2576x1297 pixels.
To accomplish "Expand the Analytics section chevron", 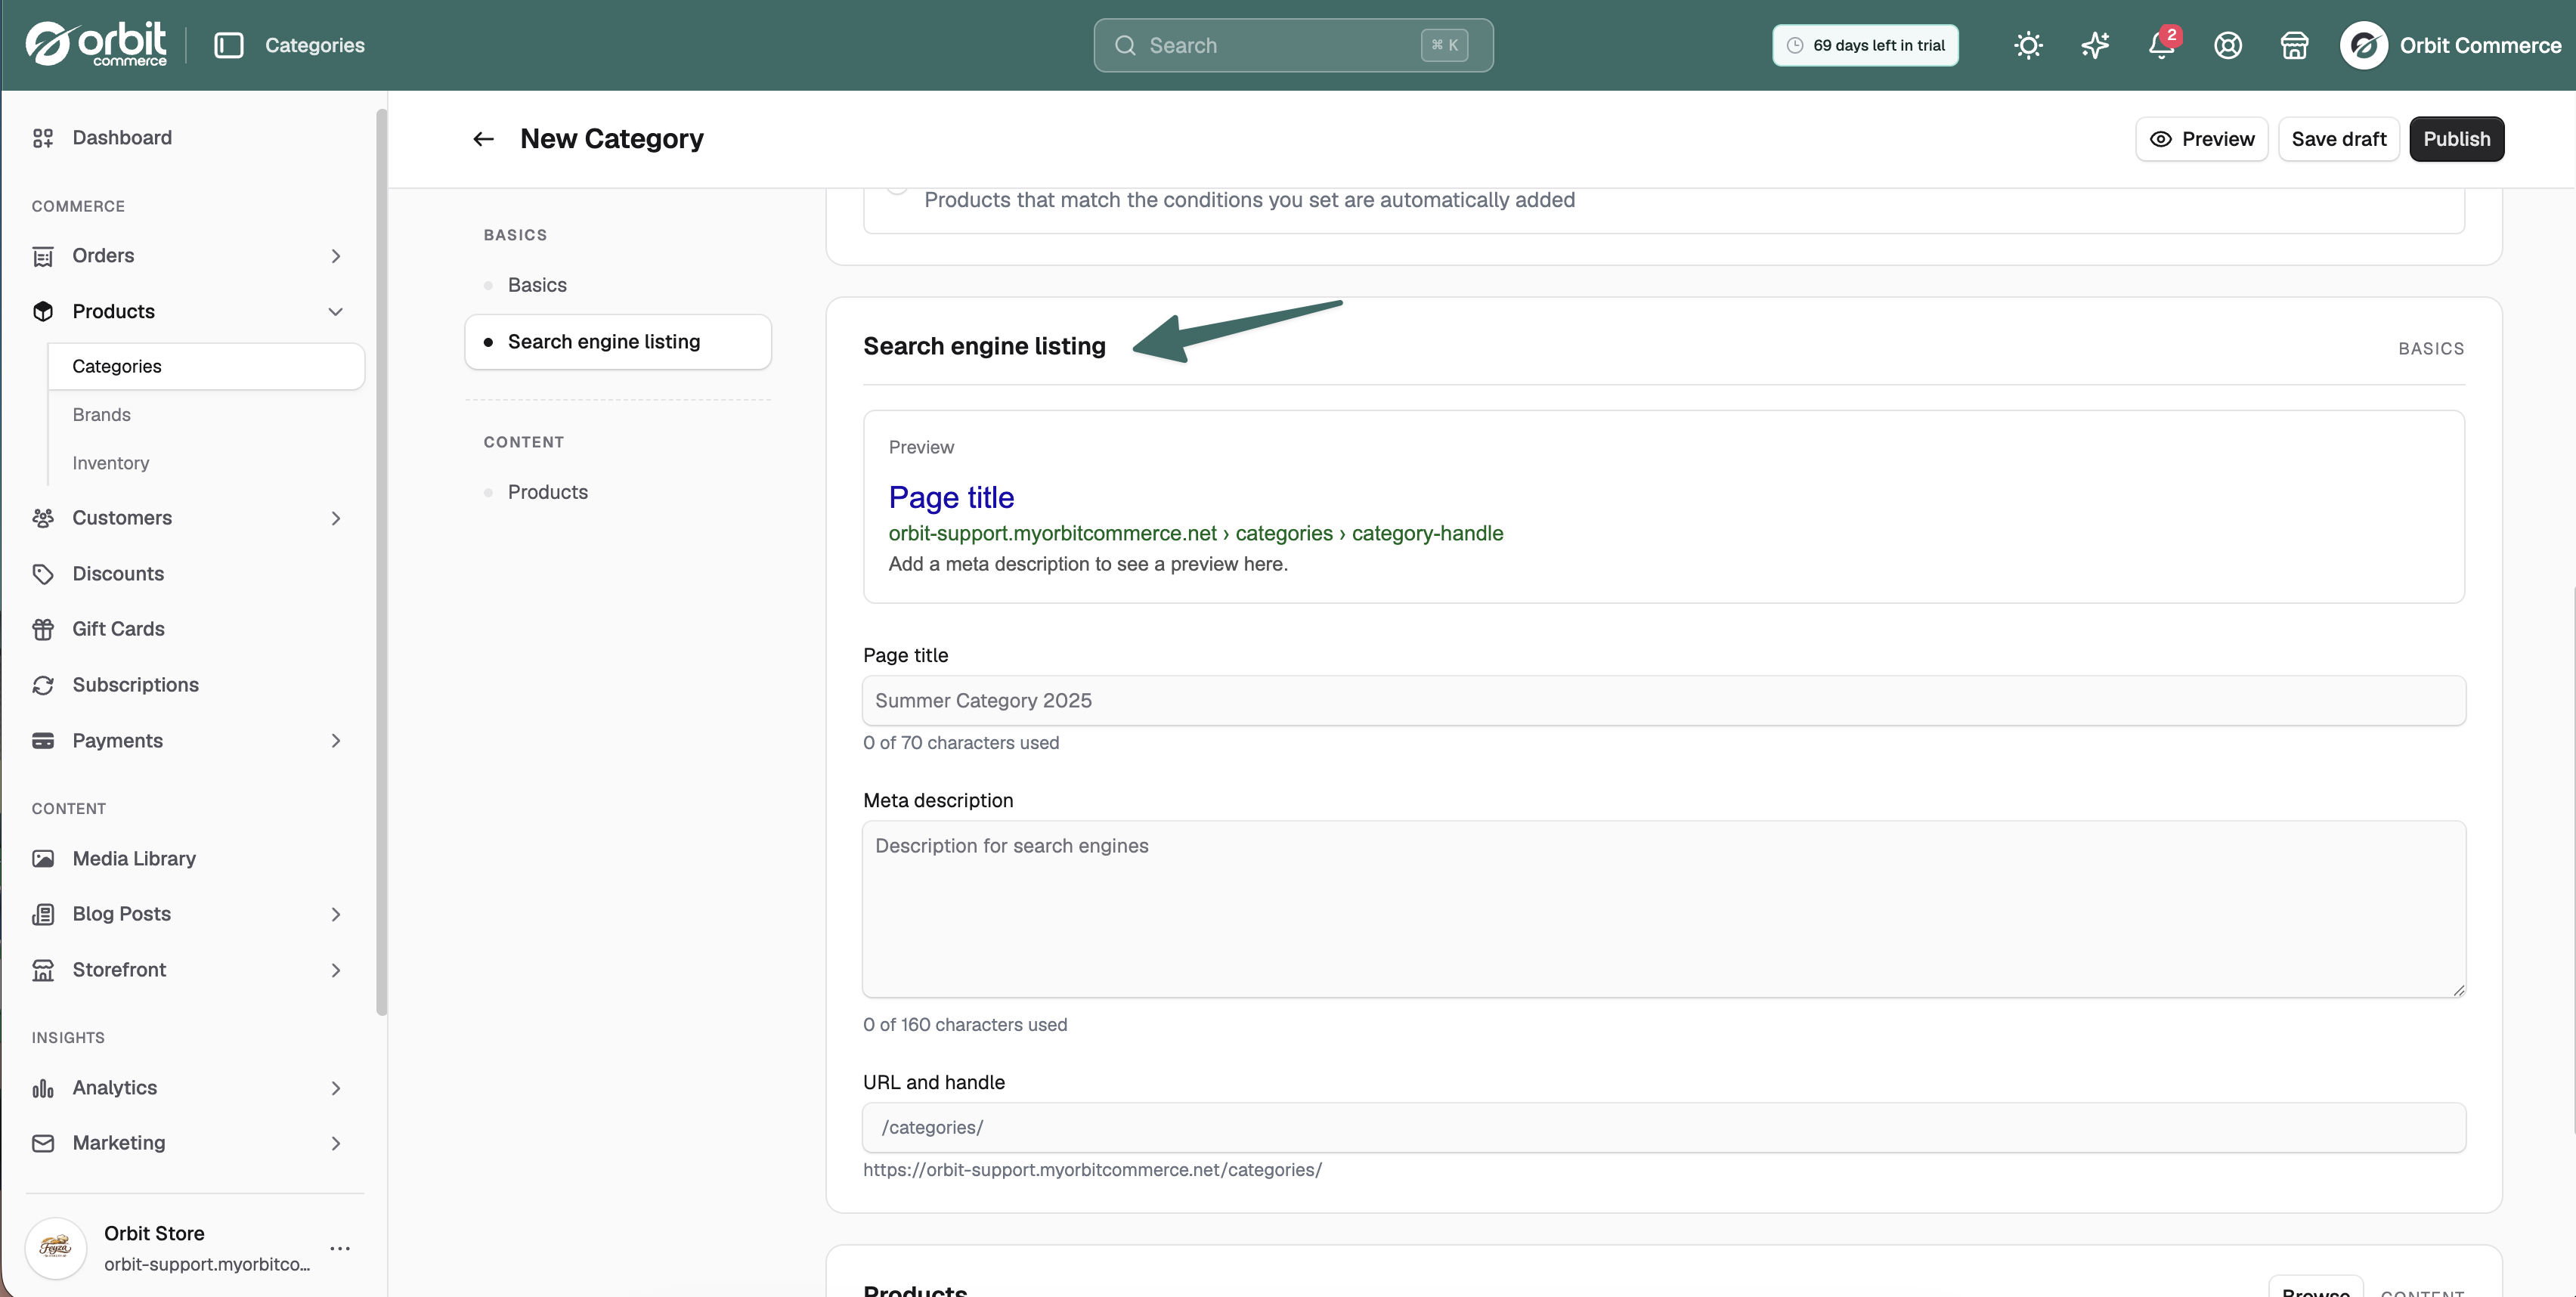I will click(336, 1088).
